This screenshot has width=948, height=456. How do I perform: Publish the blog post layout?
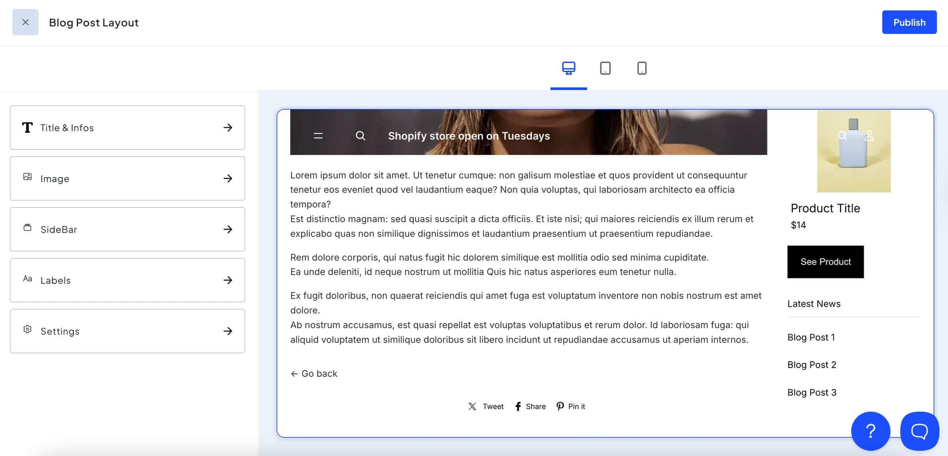click(909, 22)
